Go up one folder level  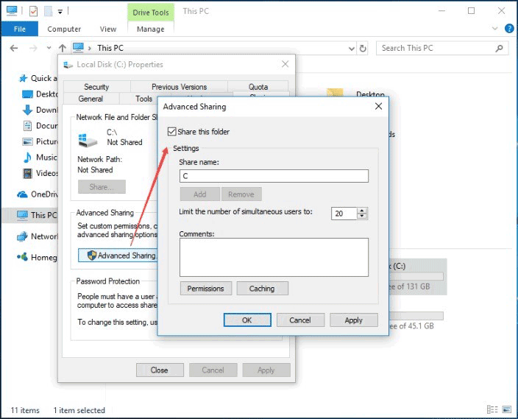(63, 49)
